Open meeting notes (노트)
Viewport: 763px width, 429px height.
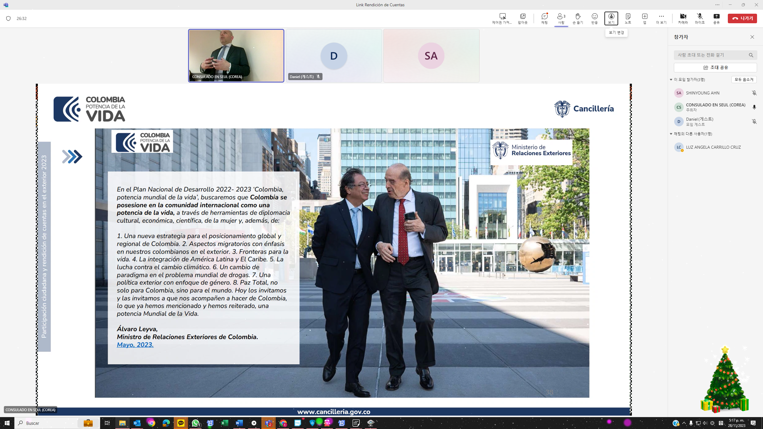pos(628,18)
